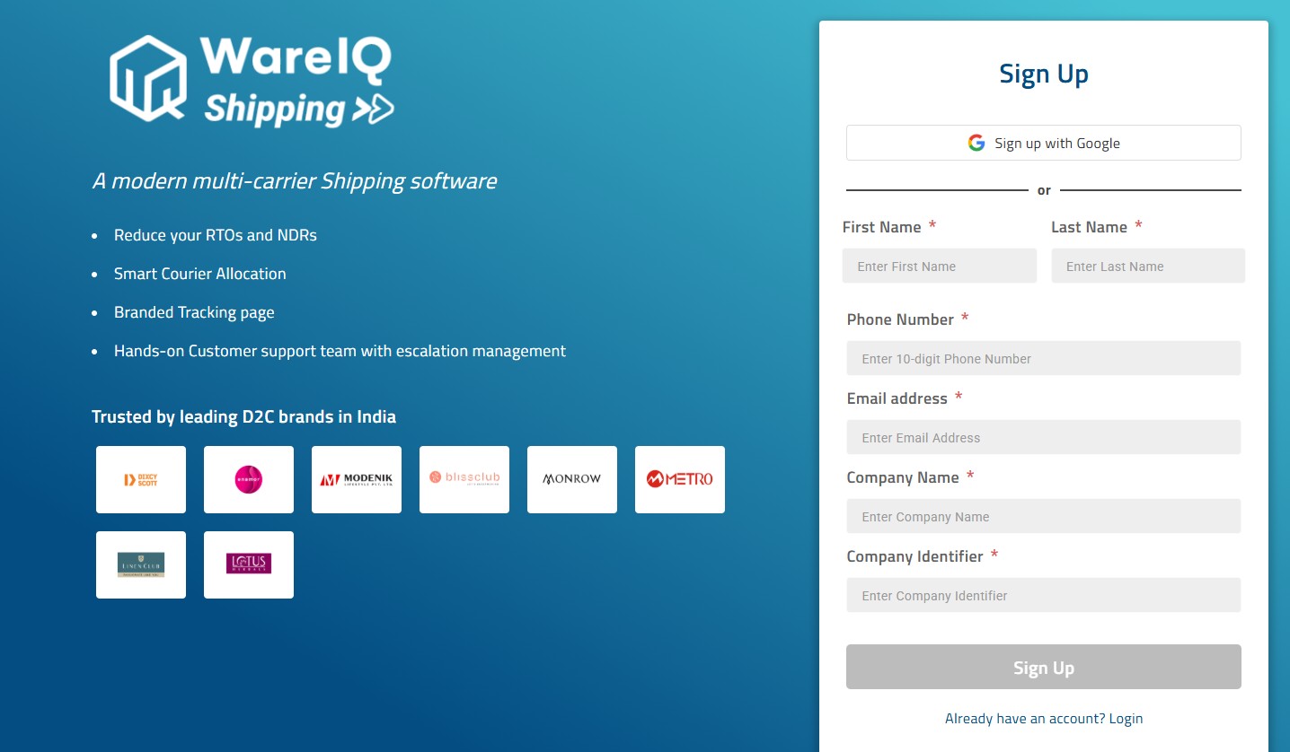Click the "Email address" label
This screenshot has height=752, width=1290.
pos(897,398)
